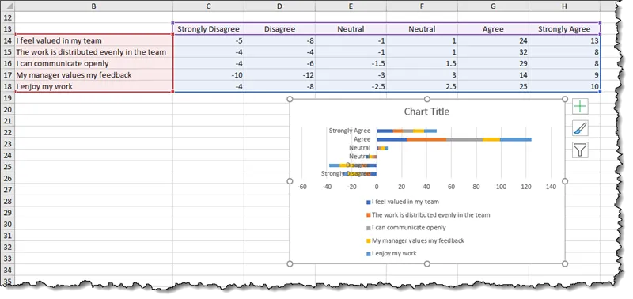Screen dimensions: 633x299
Task: Select row 13 header
Action: click(x=8, y=29)
